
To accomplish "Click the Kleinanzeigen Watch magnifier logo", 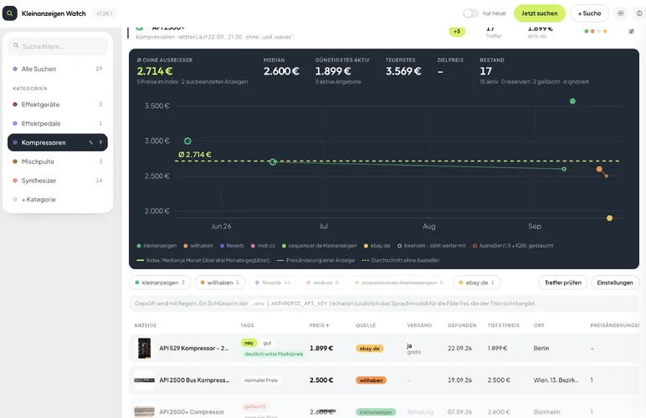I will click(9, 13).
